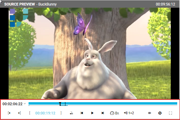Viewport: 180px width, 120px height.
Task: Set mark-in left bracket
Action: pyautogui.click(x=30, y=113)
